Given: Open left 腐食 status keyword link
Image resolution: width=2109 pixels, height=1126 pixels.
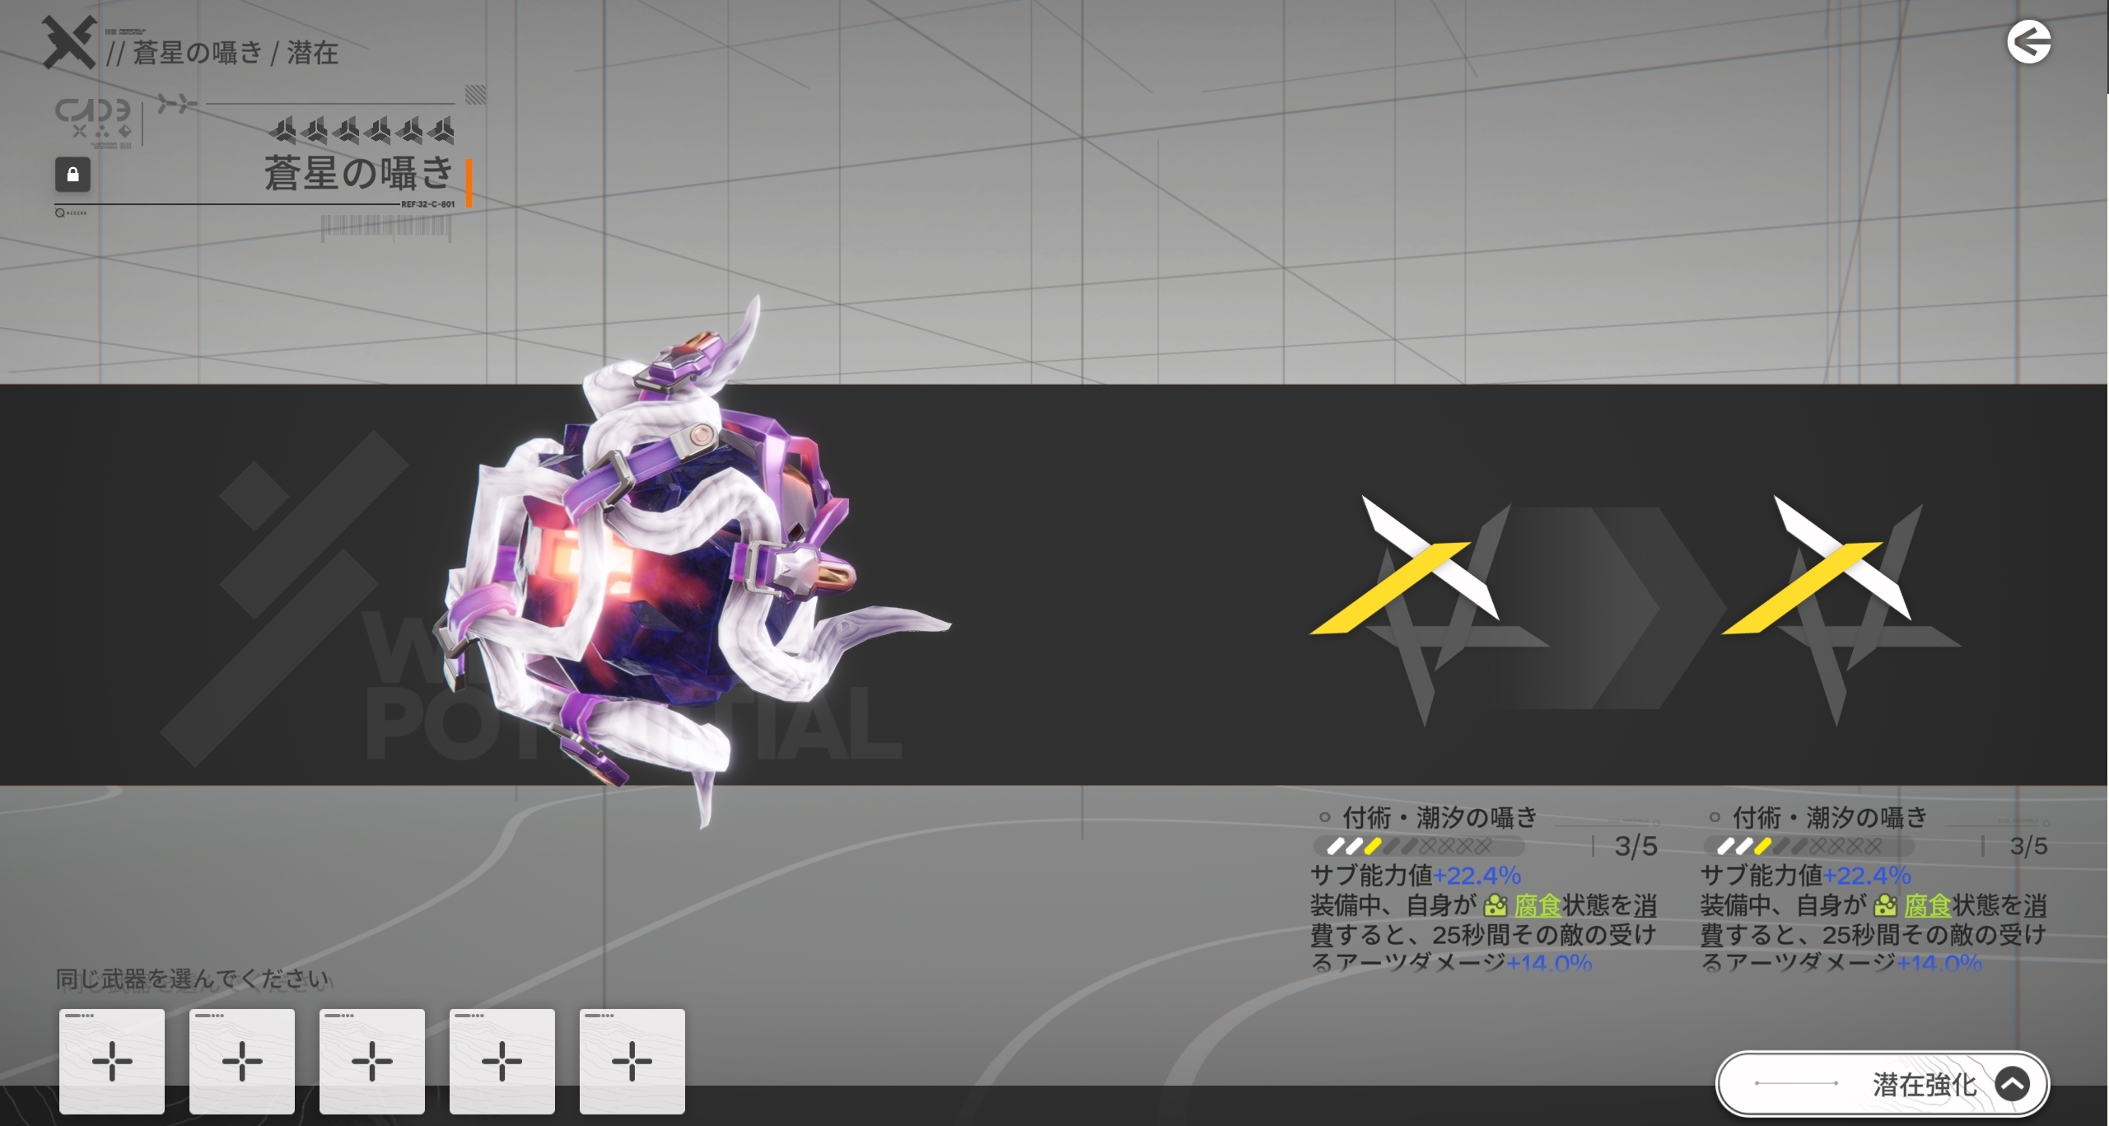Looking at the screenshot, I should (x=1537, y=906).
